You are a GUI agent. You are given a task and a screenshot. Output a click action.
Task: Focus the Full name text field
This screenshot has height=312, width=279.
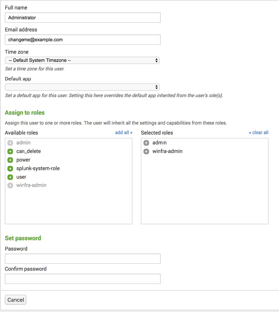83,18
